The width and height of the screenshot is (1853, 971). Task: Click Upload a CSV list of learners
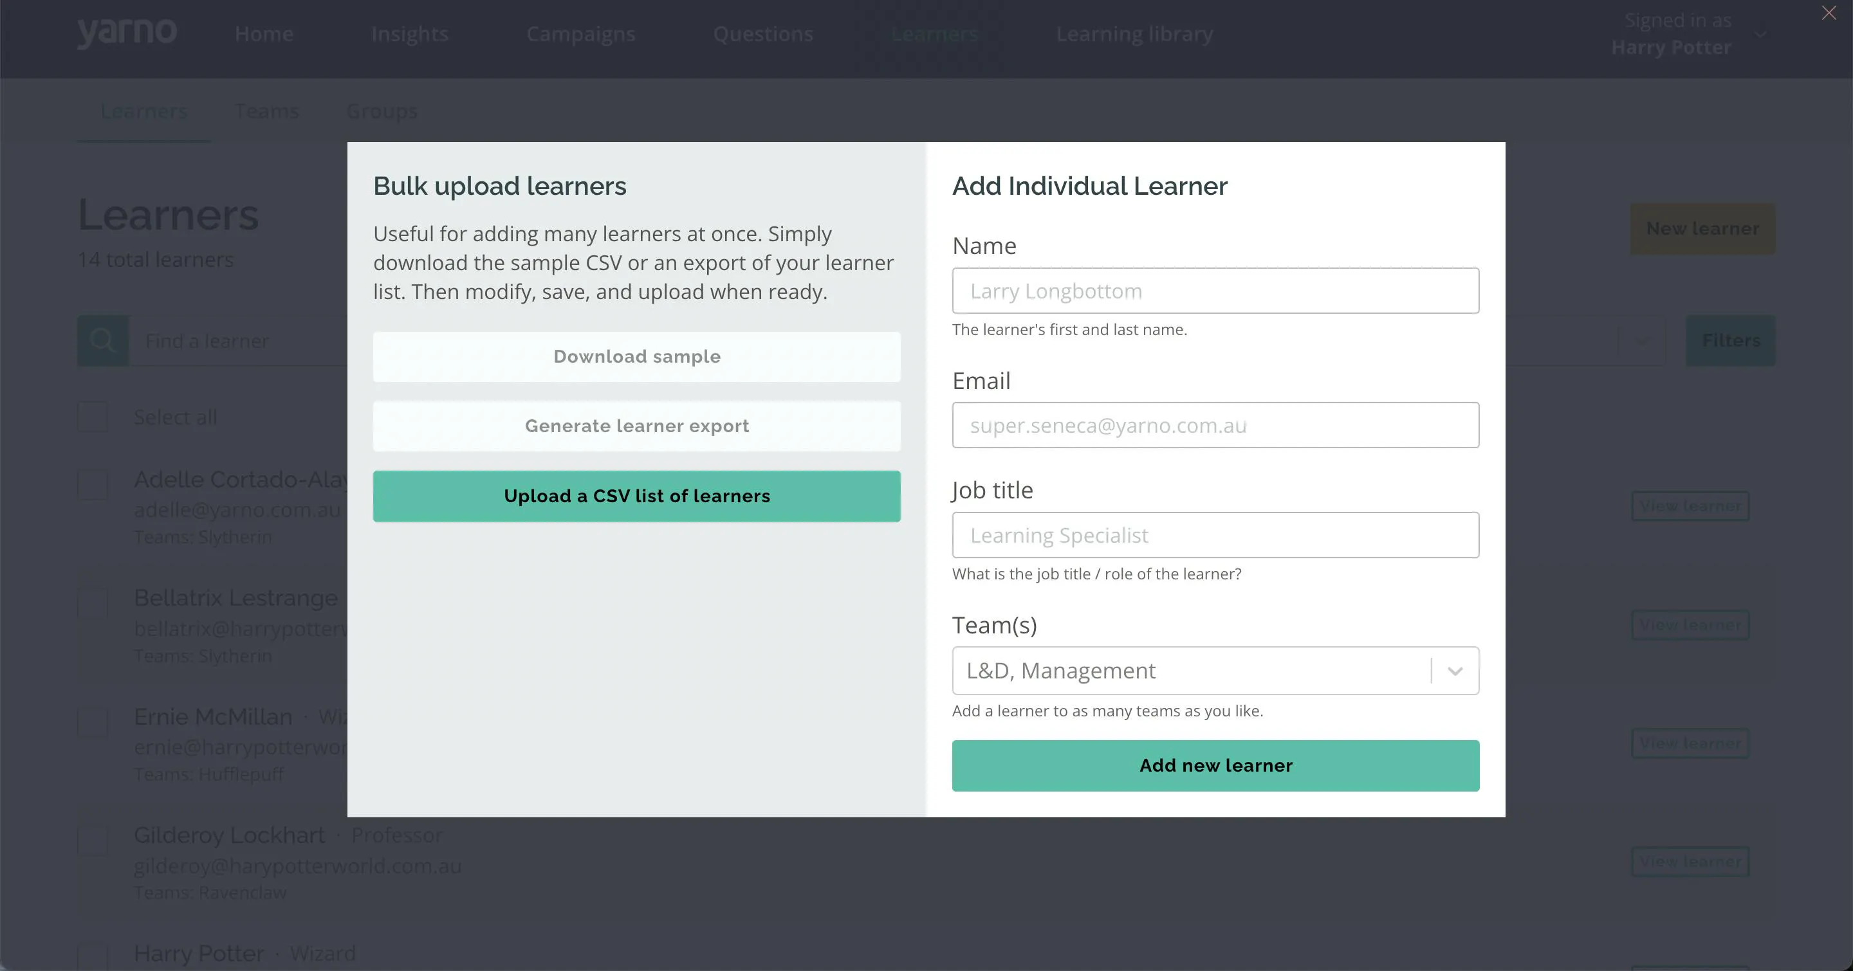pyautogui.click(x=636, y=496)
